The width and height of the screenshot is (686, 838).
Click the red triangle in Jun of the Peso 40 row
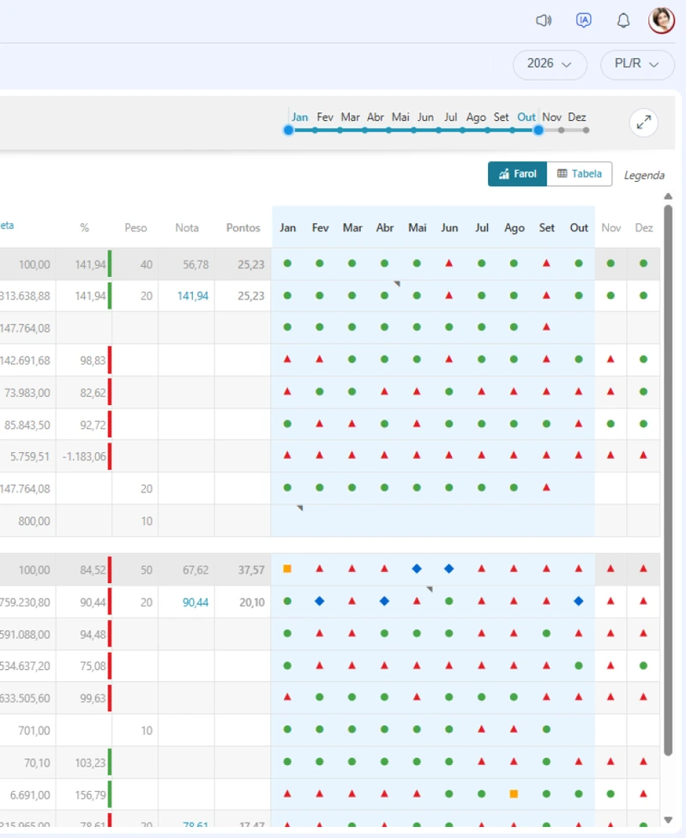click(x=448, y=263)
